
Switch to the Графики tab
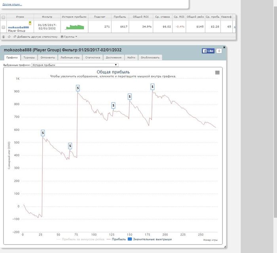click(12, 57)
